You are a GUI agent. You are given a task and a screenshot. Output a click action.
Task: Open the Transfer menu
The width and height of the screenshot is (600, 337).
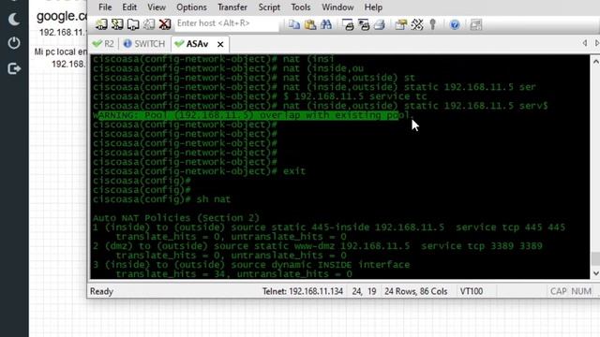coord(232,7)
